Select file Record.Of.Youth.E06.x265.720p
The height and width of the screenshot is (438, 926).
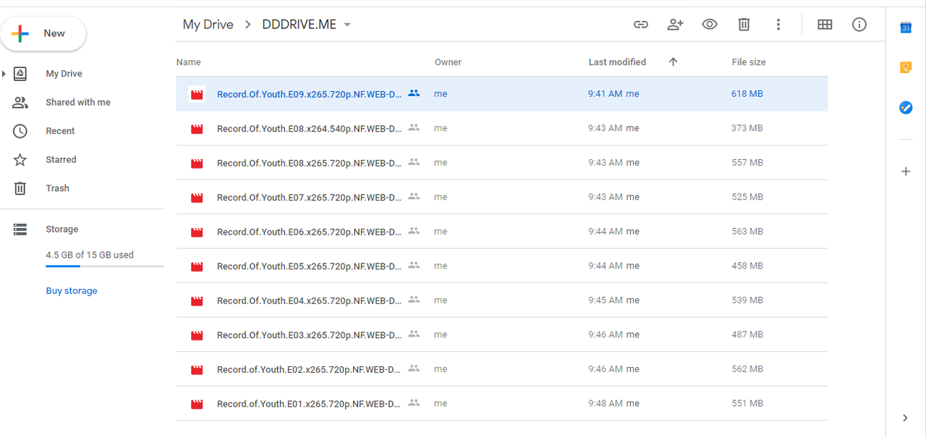pyautogui.click(x=501, y=232)
